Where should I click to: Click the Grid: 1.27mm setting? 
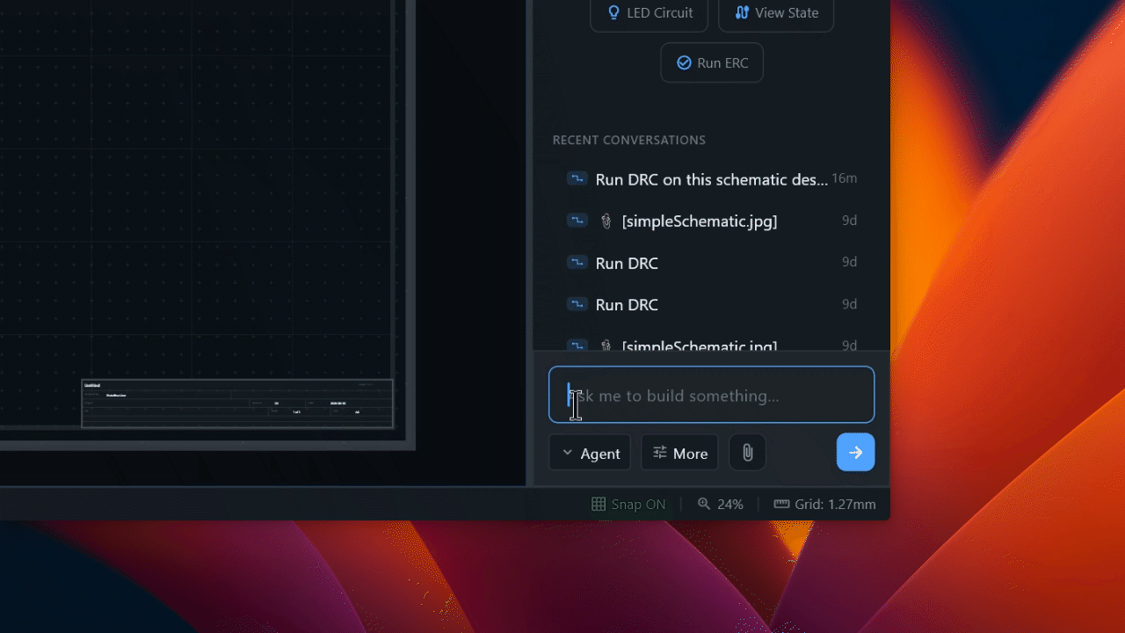pos(824,504)
